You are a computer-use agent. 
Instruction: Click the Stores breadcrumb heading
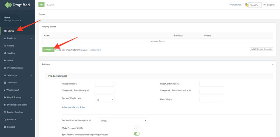point(42,14)
